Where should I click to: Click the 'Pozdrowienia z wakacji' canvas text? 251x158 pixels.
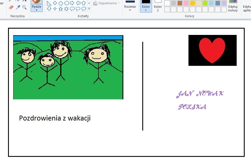click(55, 118)
